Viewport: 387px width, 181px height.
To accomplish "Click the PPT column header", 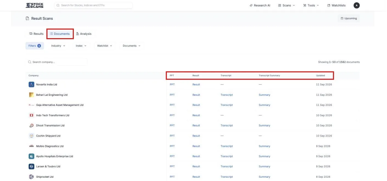I will (x=172, y=75).
